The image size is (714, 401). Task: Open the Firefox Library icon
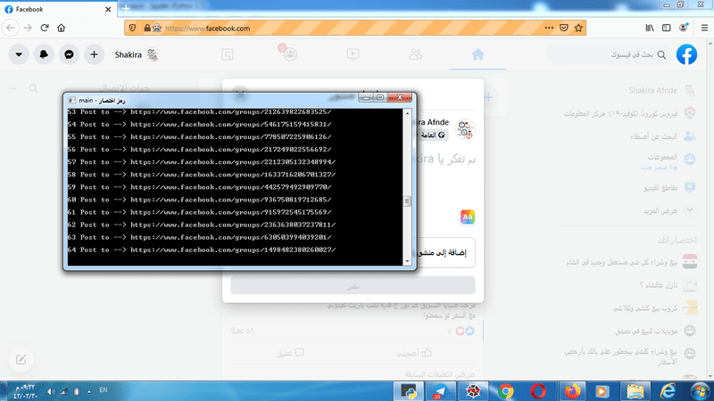click(650, 28)
